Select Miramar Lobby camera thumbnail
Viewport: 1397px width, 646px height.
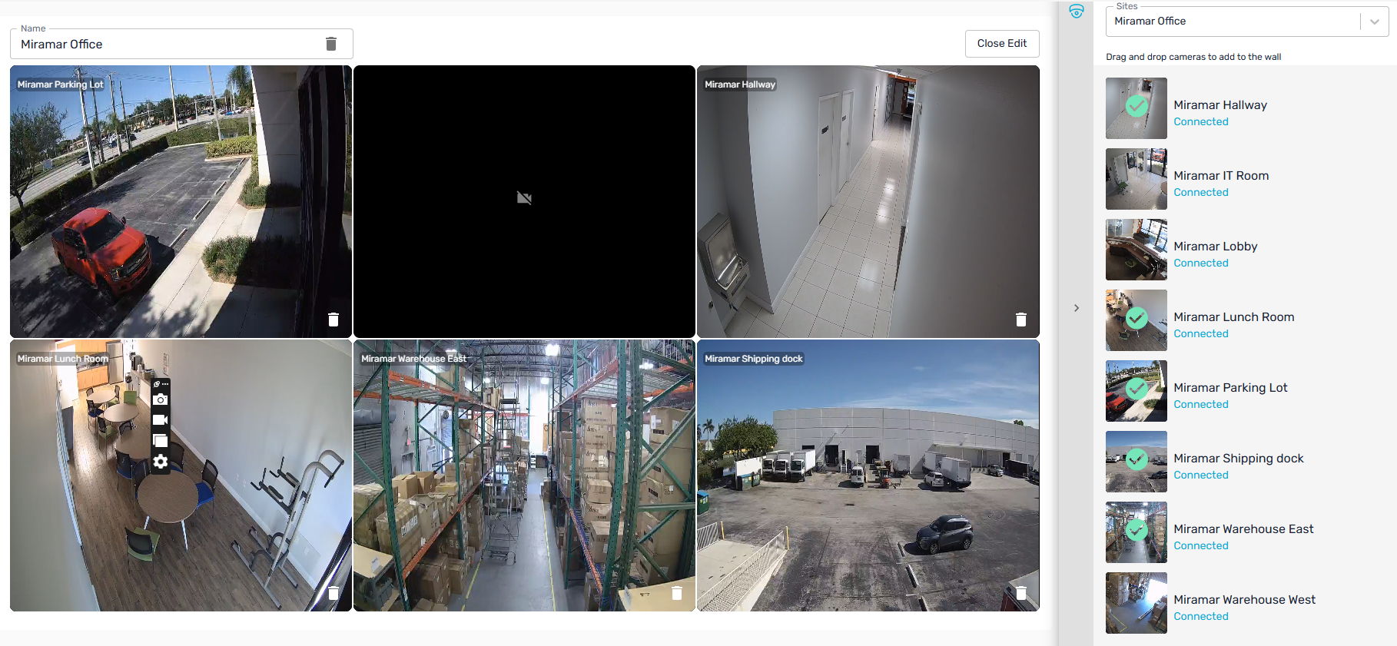point(1137,250)
